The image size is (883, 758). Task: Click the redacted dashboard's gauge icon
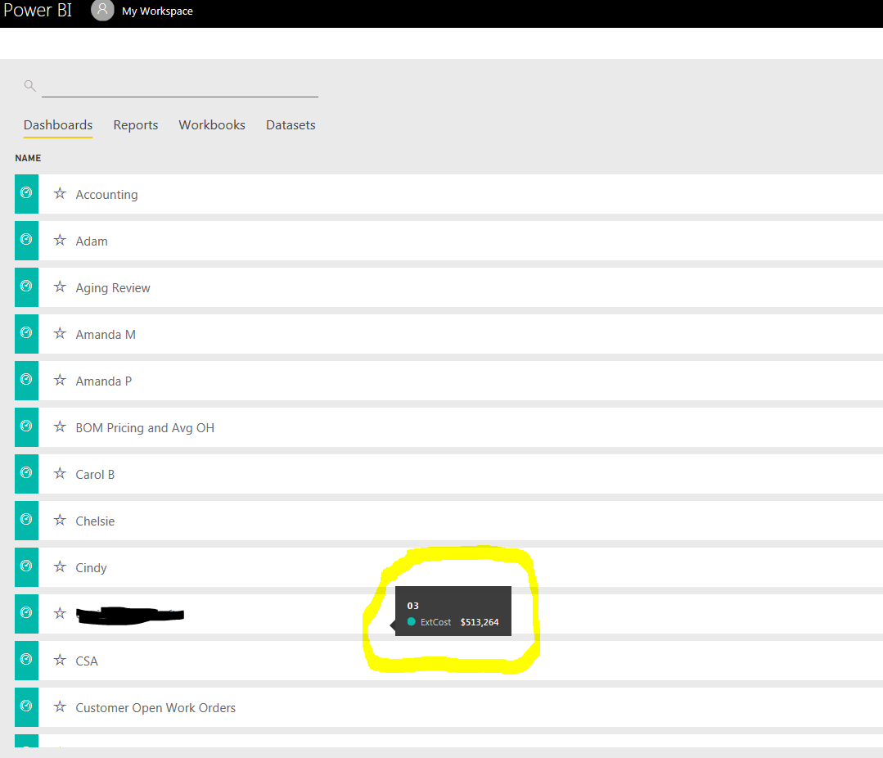coord(26,613)
